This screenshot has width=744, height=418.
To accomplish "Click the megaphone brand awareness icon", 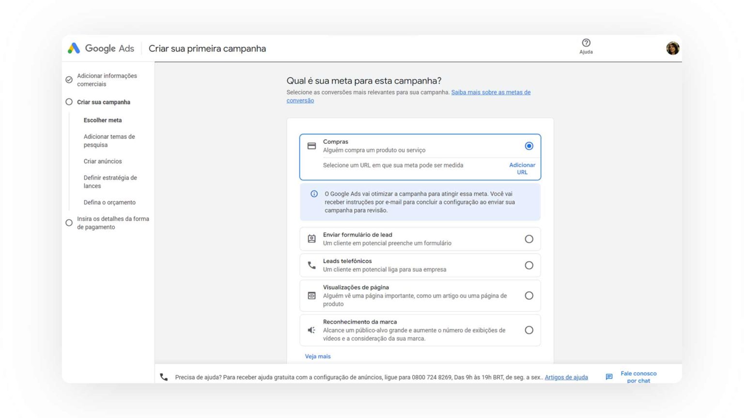I will point(311,330).
